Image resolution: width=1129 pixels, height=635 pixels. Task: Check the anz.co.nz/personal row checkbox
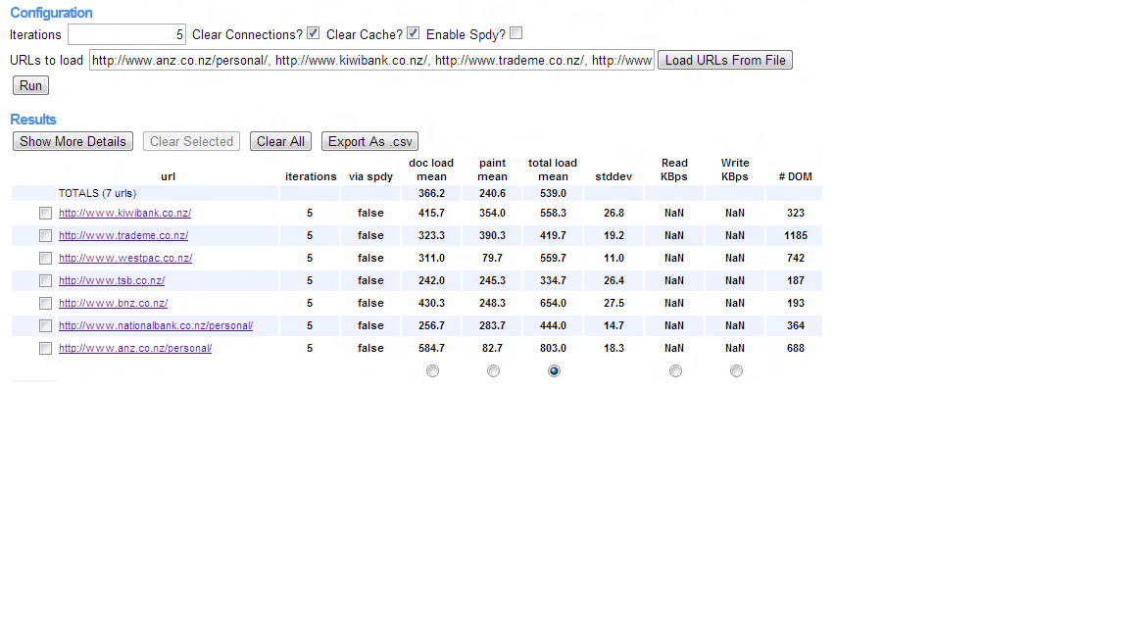tap(45, 349)
